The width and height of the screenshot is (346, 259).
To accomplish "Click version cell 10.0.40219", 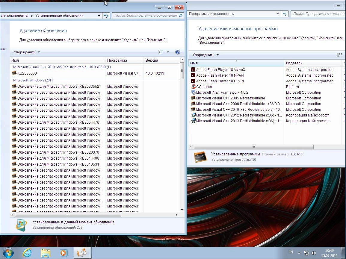I will pyautogui.click(x=155, y=73).
